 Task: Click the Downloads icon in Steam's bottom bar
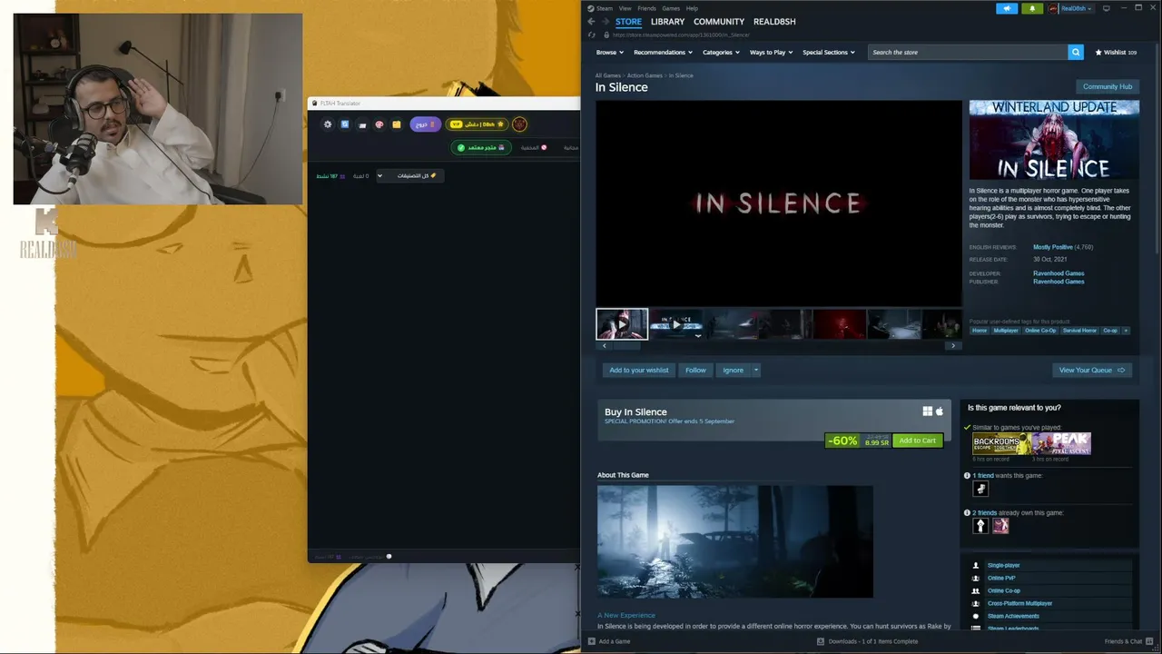821,641
